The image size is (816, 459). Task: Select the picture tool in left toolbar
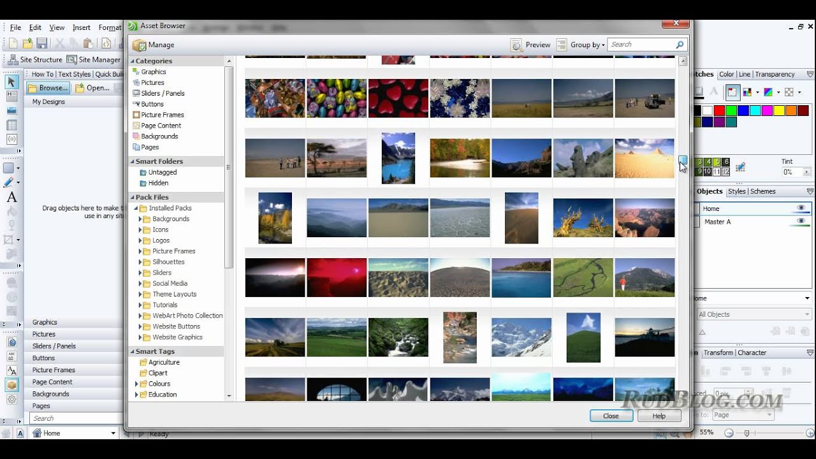[11, 110]
